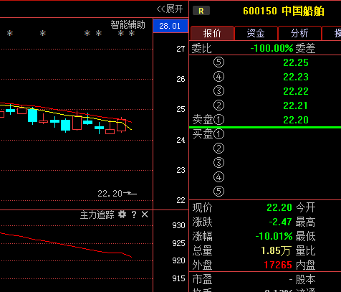
Task: Select the 卖盘1 price 22.20
Action: (x=296, y=120)
